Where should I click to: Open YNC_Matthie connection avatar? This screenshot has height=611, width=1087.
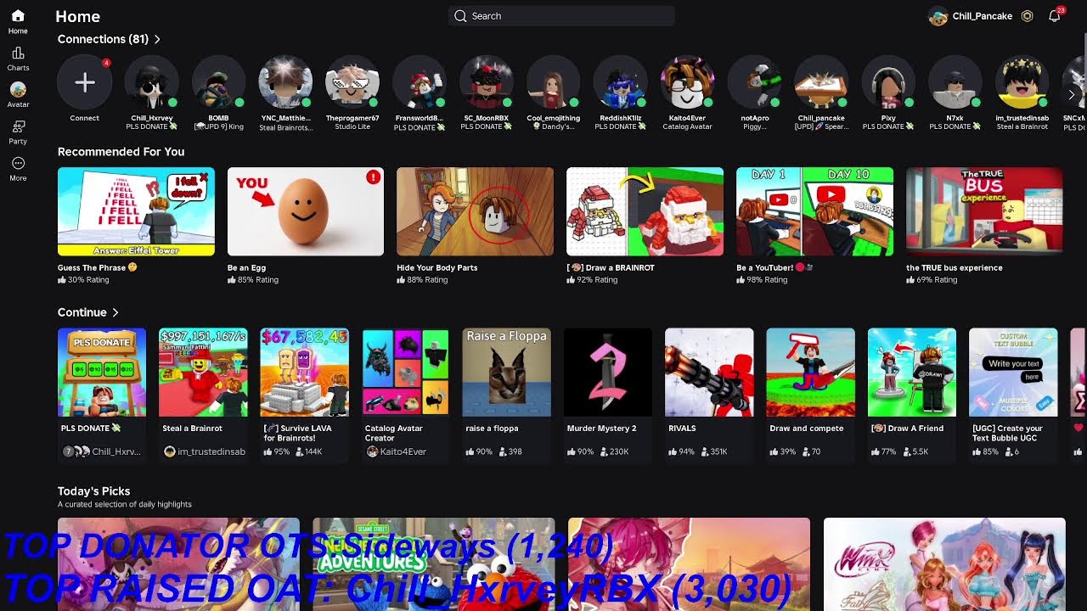coord(285,82)
